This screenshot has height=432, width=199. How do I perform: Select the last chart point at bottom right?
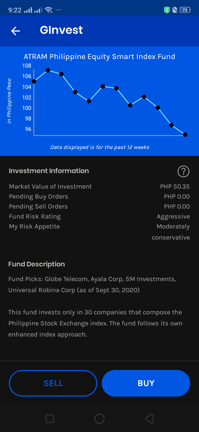tap(185, 135)
